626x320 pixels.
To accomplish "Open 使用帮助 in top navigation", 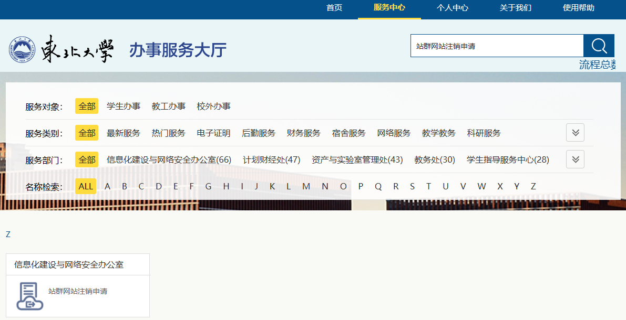I will [578, 8].
